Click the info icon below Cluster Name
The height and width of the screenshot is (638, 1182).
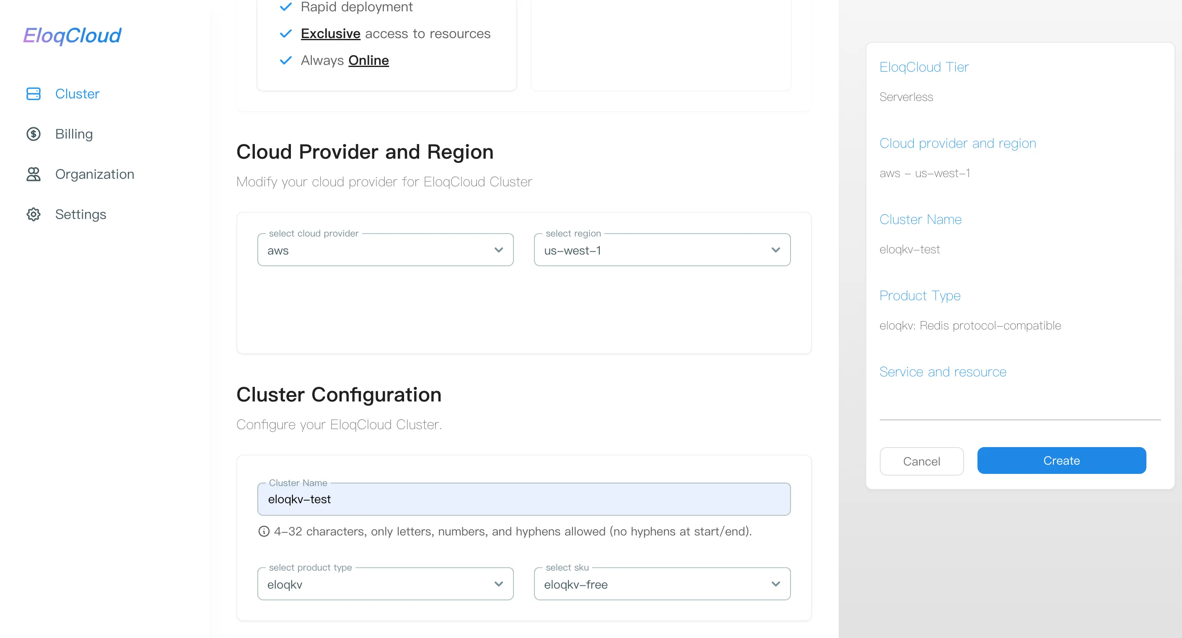coord(264,531)
